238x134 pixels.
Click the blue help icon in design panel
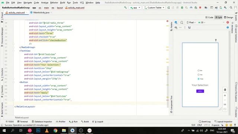[228, 28]
